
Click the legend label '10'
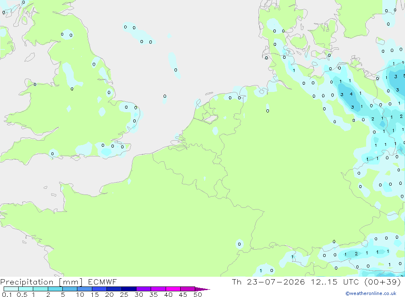click(80, 295)
